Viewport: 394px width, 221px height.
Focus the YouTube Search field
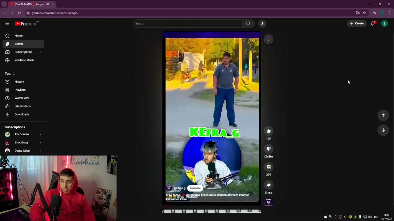coord(187,23)
